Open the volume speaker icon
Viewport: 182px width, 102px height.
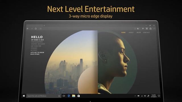145,96
